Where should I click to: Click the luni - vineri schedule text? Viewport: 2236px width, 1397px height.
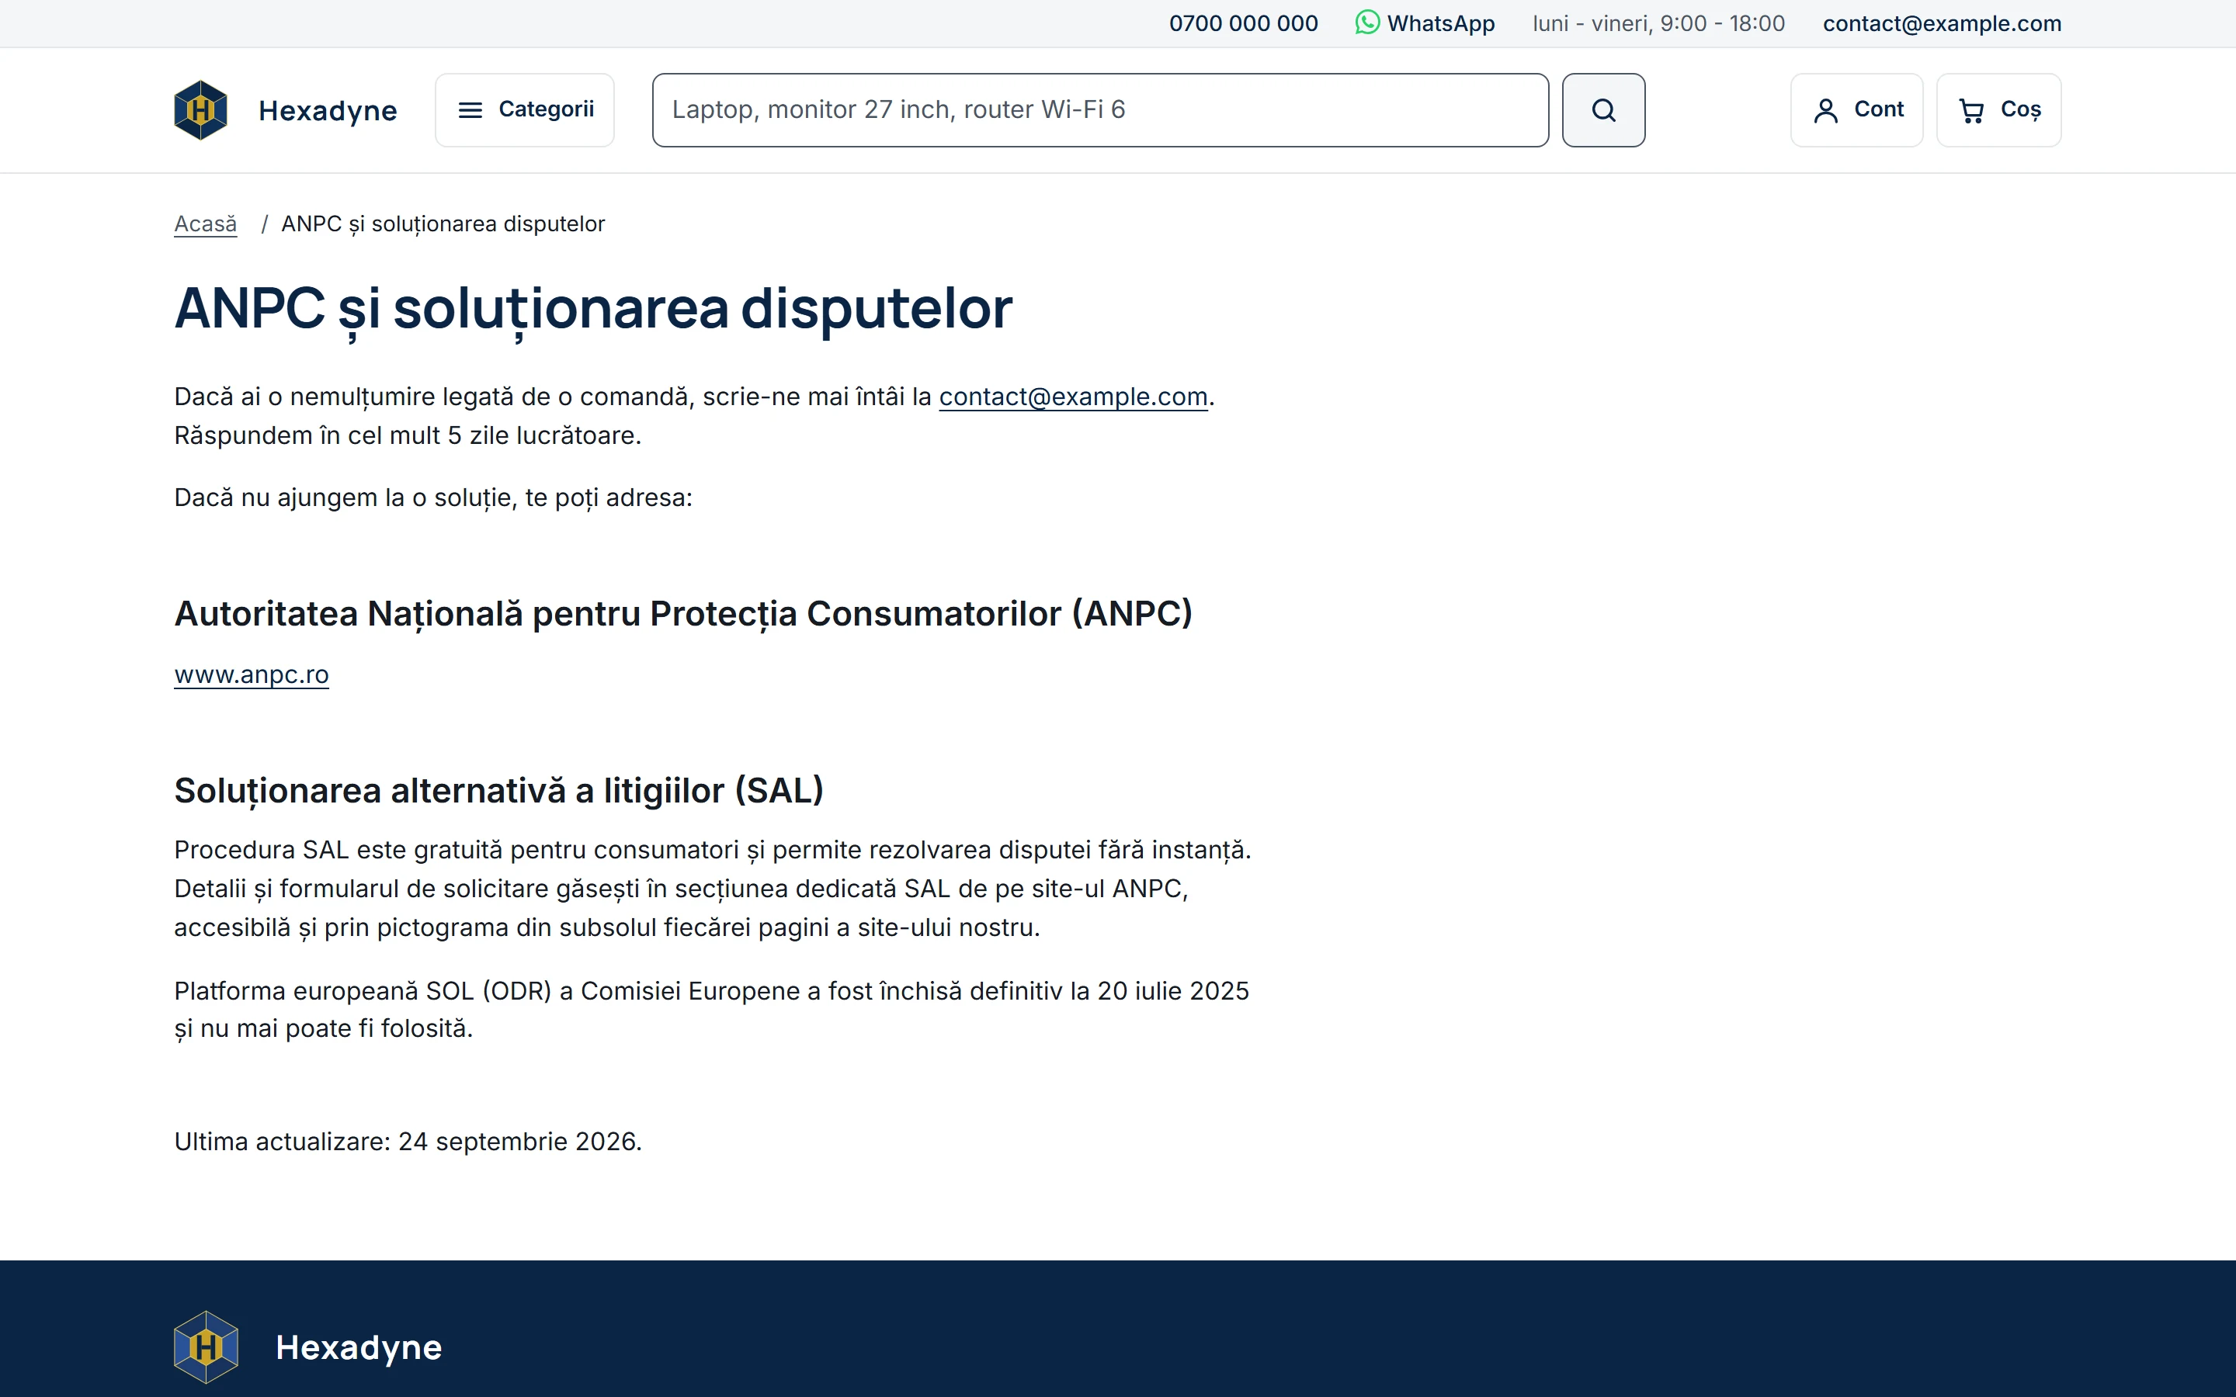pos(1658,23)
